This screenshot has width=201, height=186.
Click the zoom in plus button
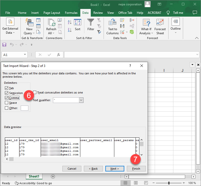(x=184, y=183)
